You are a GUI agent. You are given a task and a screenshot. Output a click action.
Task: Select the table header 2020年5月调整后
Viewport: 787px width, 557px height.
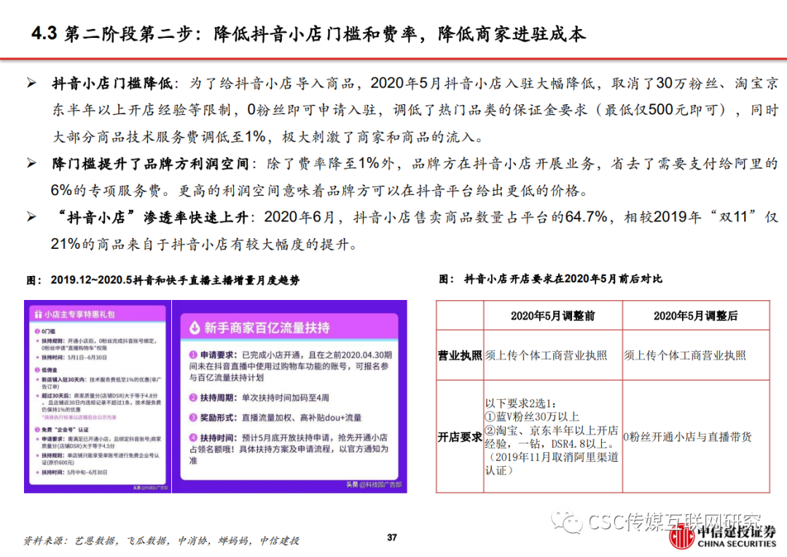tap(696, 316)
